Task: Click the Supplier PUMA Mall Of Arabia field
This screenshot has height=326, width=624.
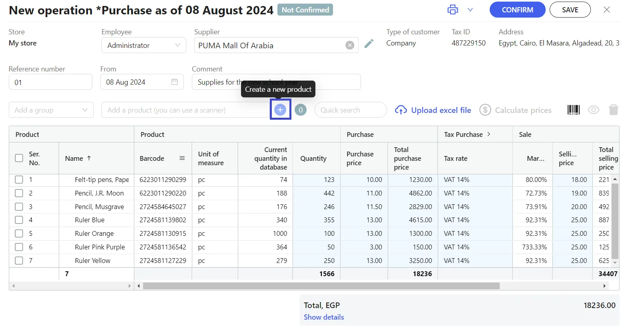Action: (276, 45)
